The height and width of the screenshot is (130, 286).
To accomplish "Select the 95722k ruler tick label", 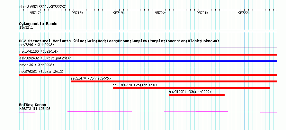I will [x=244, y=13].
